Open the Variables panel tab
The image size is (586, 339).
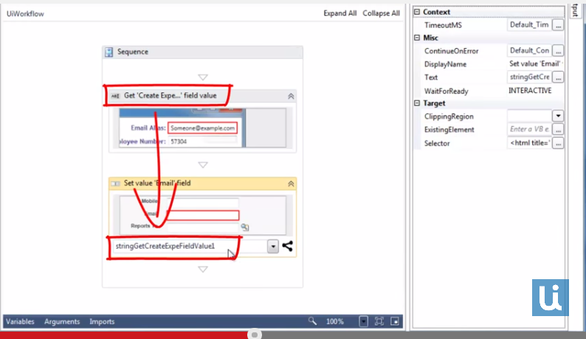pos(20,322)
